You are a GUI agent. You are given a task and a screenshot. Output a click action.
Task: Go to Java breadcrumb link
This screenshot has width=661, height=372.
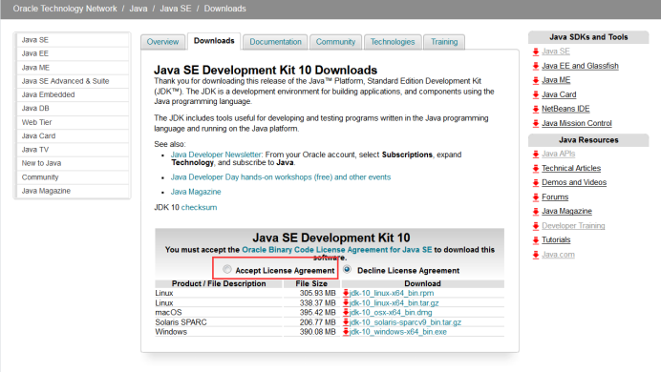point(139,9)
